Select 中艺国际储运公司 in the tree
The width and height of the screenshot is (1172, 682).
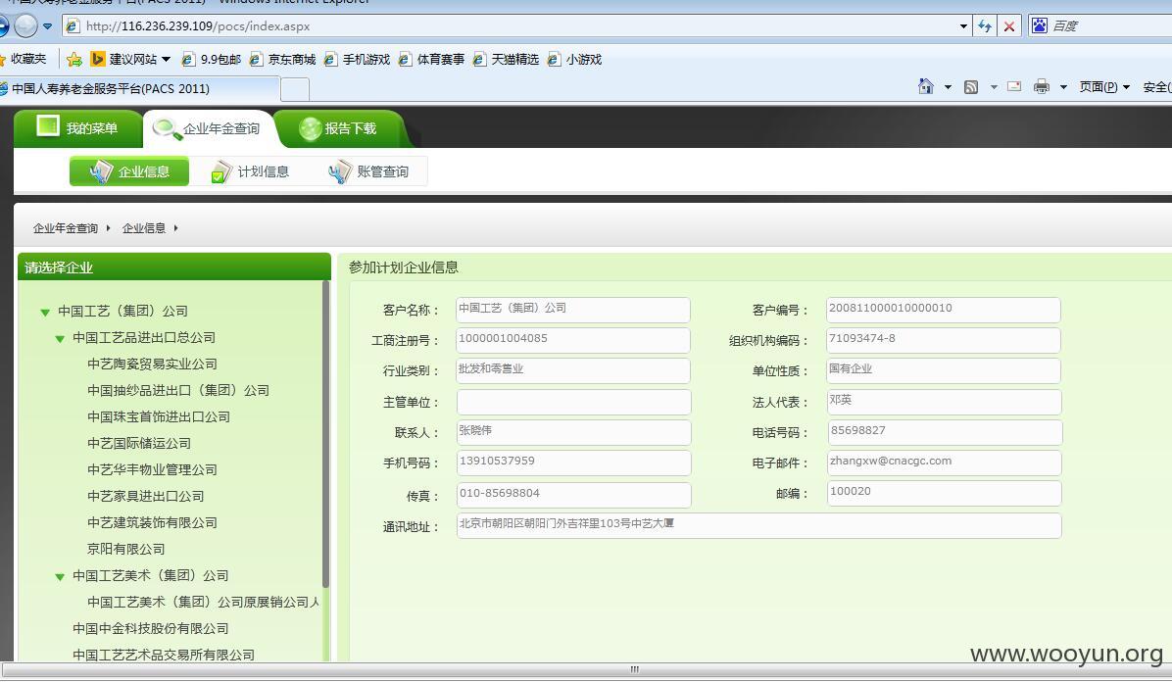(139, 444)
